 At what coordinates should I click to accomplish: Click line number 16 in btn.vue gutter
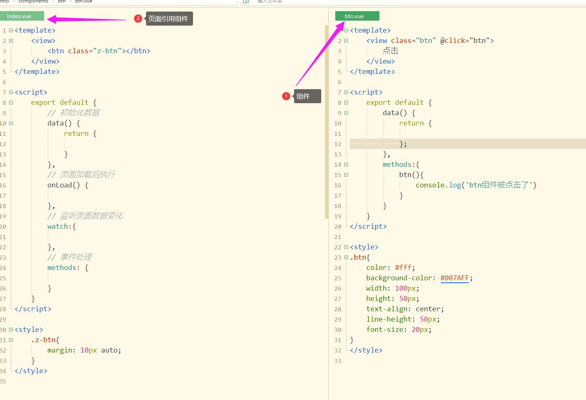pyautogui.click(x=338, y=185)
